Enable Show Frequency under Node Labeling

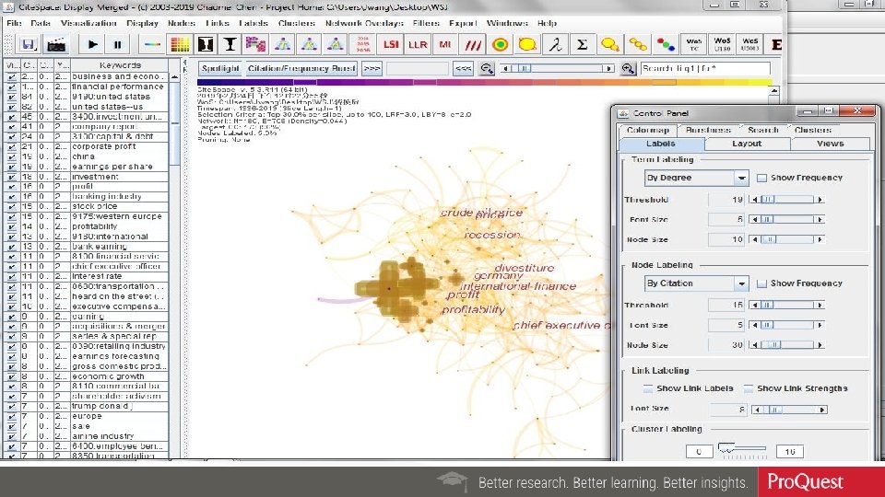tap(762, 283)
